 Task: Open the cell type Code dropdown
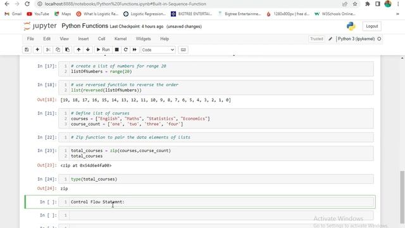pyautogui.click(x=158, y=49)
